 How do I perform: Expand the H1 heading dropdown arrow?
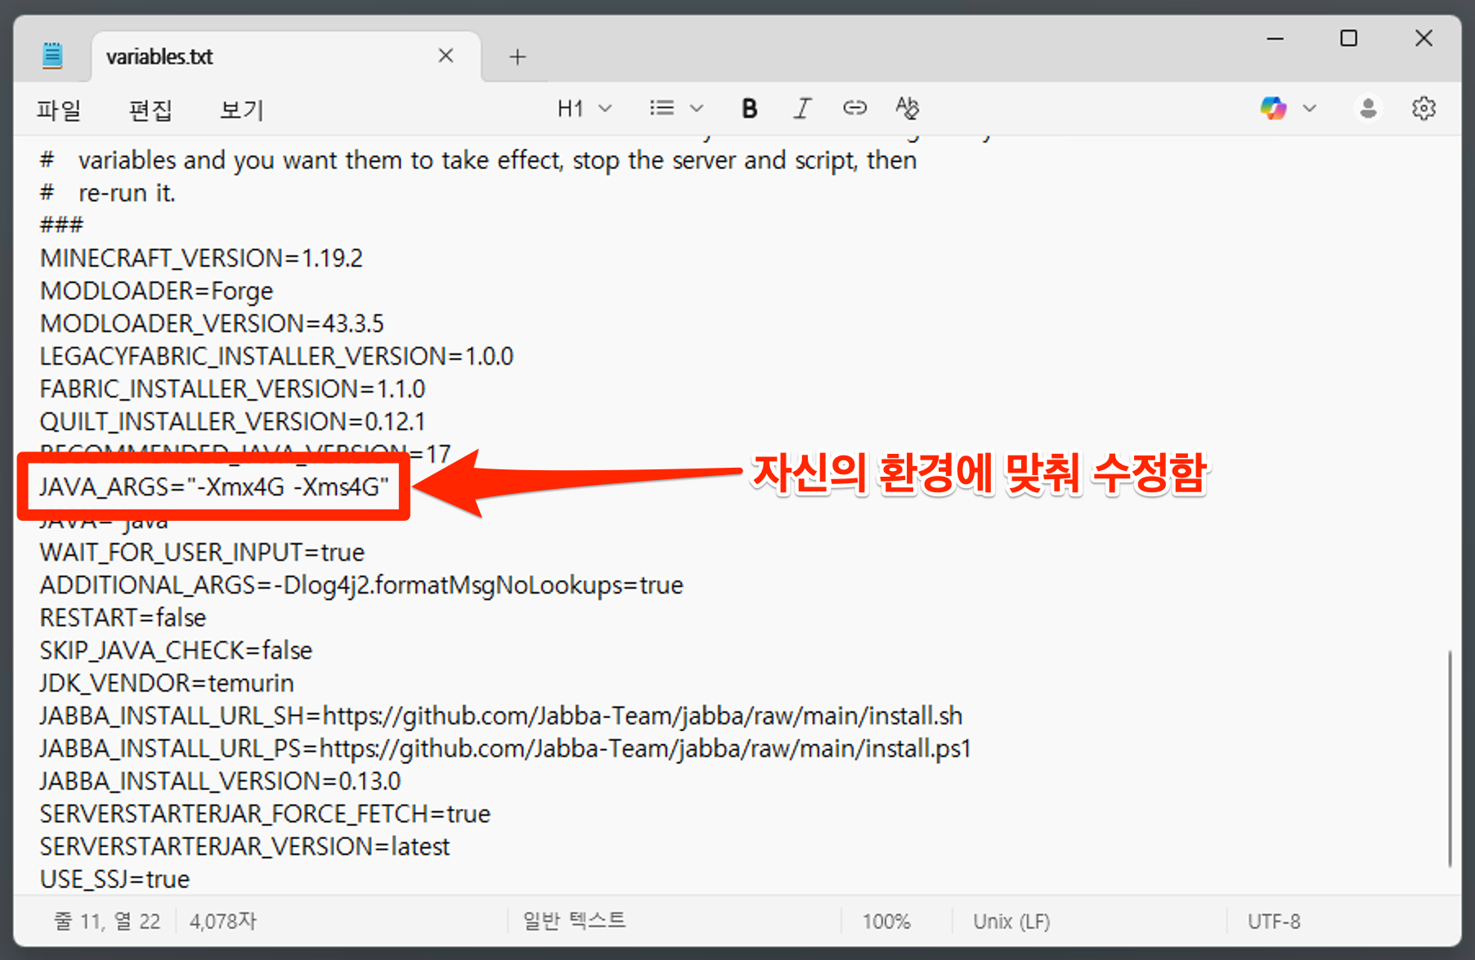point(605,108)
